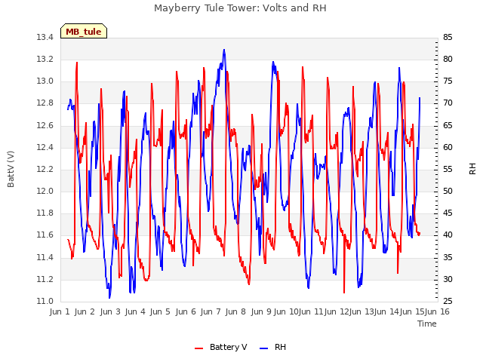Click the 11.2 voltage tick label
483x362 pixels.
[x=45, y=280]
